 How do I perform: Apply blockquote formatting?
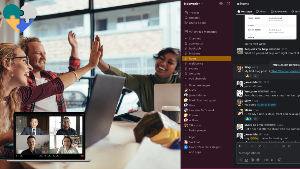point(278,146)
